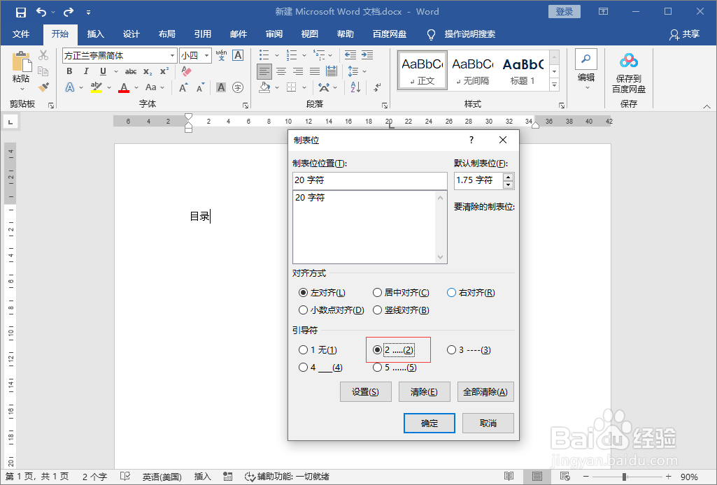Apply italic formatting
The height and width of the screenshot is (485, 717).
pyautogui.click(x=84, y=71)
